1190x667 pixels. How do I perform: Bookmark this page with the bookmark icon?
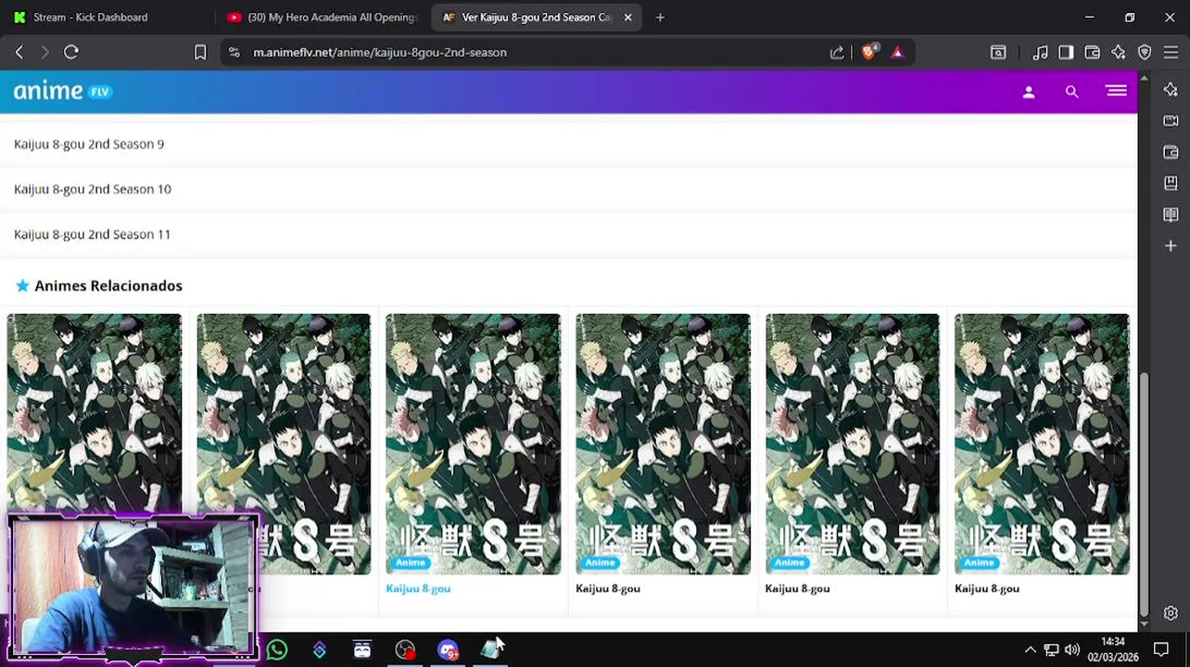click(200, 53)
